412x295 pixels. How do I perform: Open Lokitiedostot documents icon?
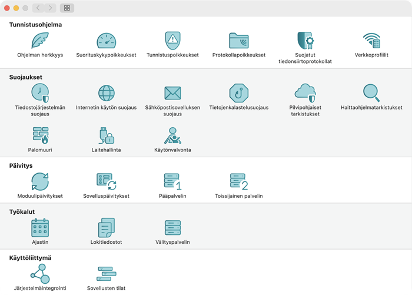point(106,228)
